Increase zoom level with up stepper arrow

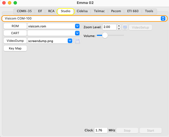119,26
